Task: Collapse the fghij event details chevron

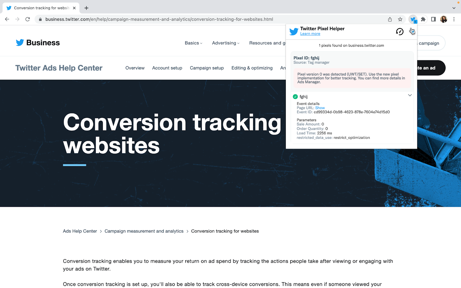Action: (410, 95)
